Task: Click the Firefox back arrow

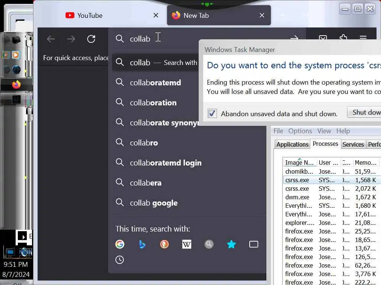Action: [51, 39]
